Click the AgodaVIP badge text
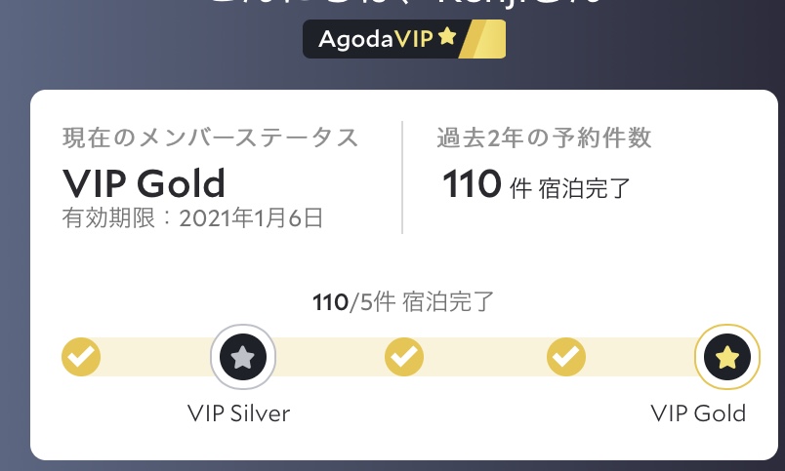This screenshot has width=785, height=471. pyautogui.click(x=375, y=39)
